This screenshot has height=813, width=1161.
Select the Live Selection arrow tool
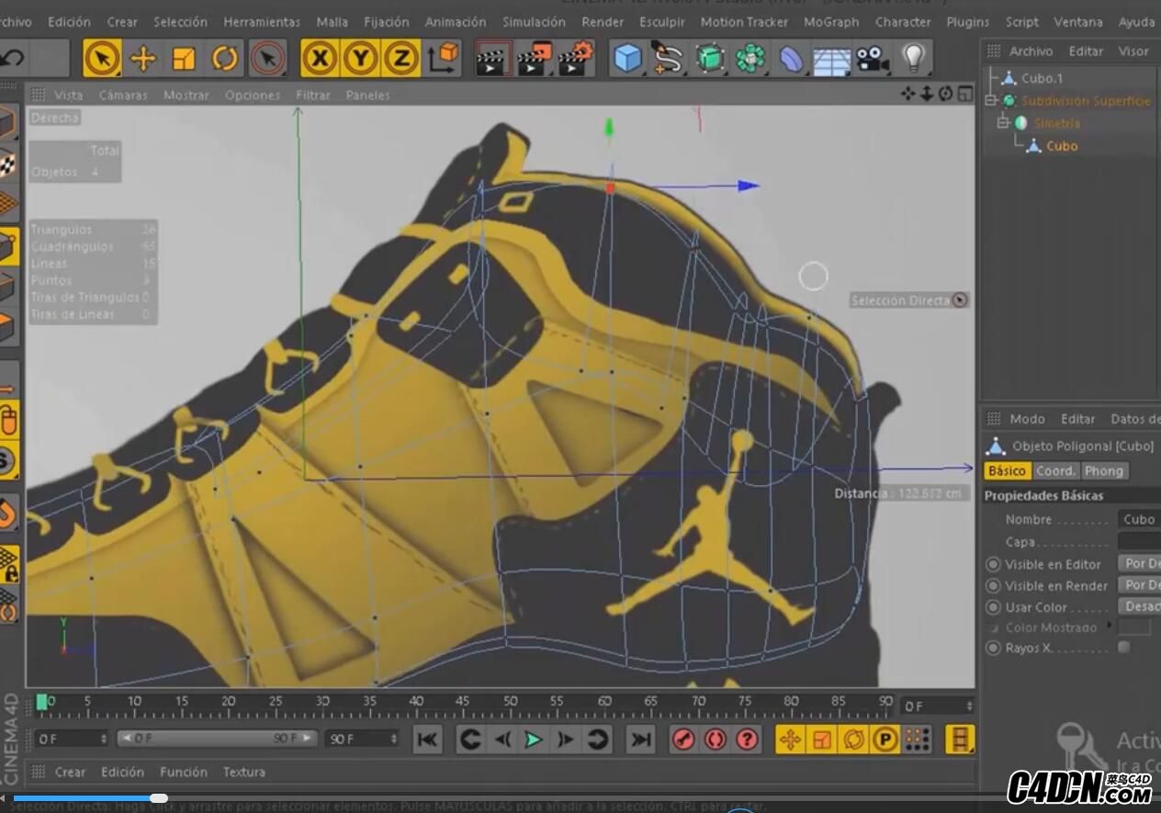(102, 59)
